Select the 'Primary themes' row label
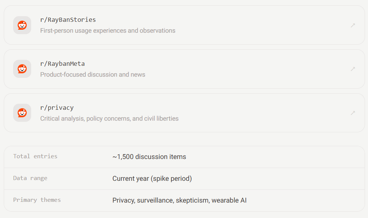The image size is (368, 218). [x=37, y=200]
